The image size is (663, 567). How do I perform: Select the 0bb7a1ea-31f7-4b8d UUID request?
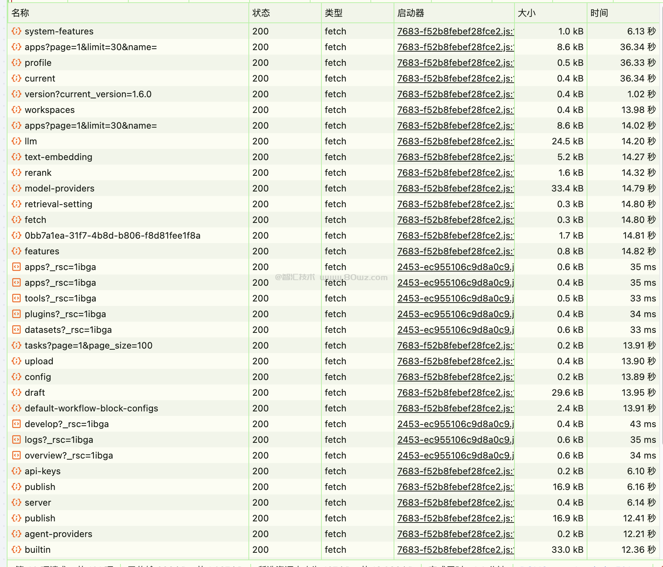112,236
